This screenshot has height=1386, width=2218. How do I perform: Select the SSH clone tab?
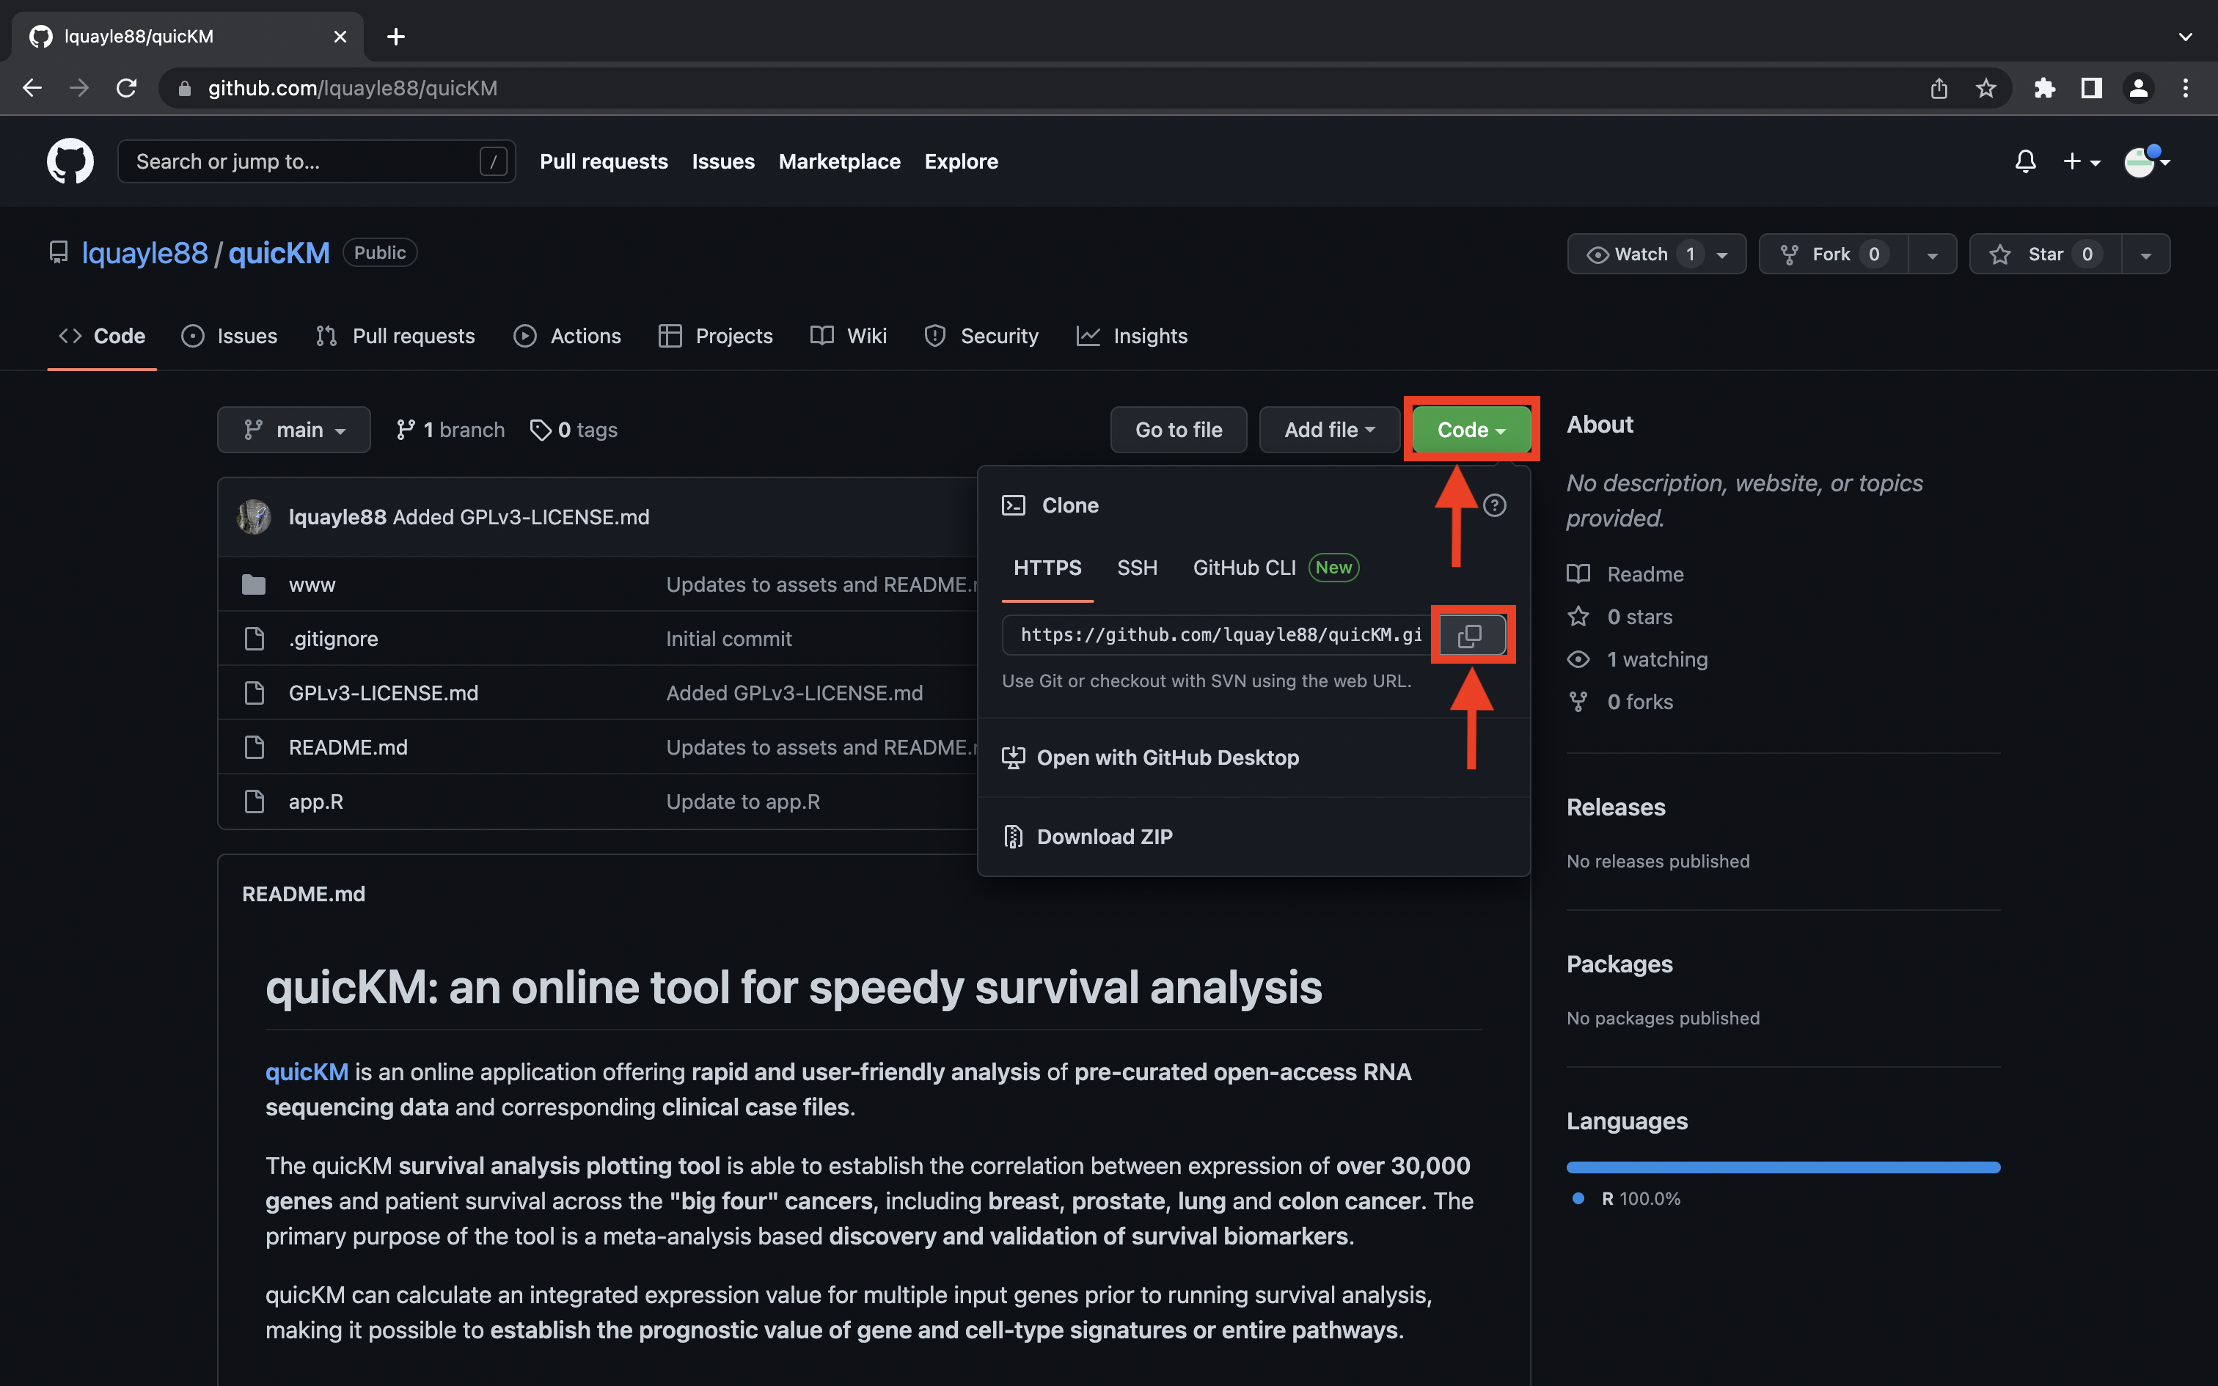click(1138, 568)
